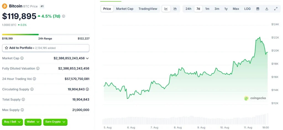Viewport: 283px width, 130px height.
Task: Download chart data icon
Action: tap(267, 9)
